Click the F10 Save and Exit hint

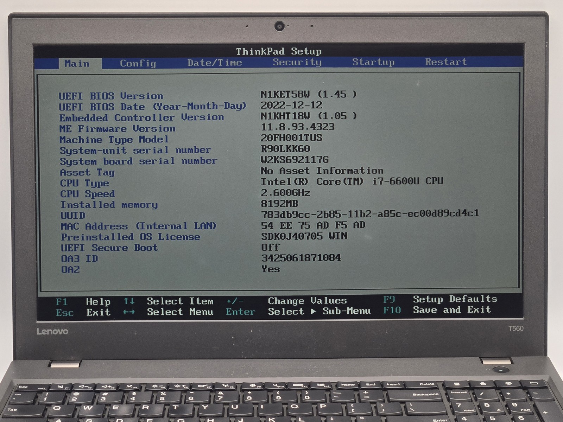tap(437, 310)
